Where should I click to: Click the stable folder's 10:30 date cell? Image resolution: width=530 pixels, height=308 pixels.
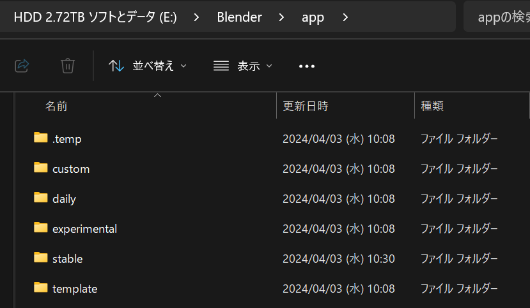tap(339, 259)
